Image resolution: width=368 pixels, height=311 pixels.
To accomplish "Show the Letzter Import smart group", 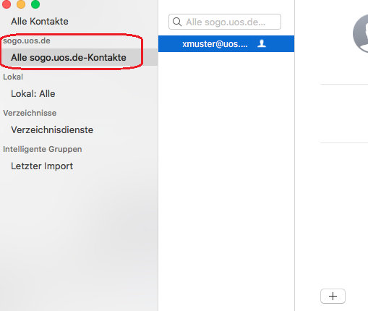I will coord(42,166).
